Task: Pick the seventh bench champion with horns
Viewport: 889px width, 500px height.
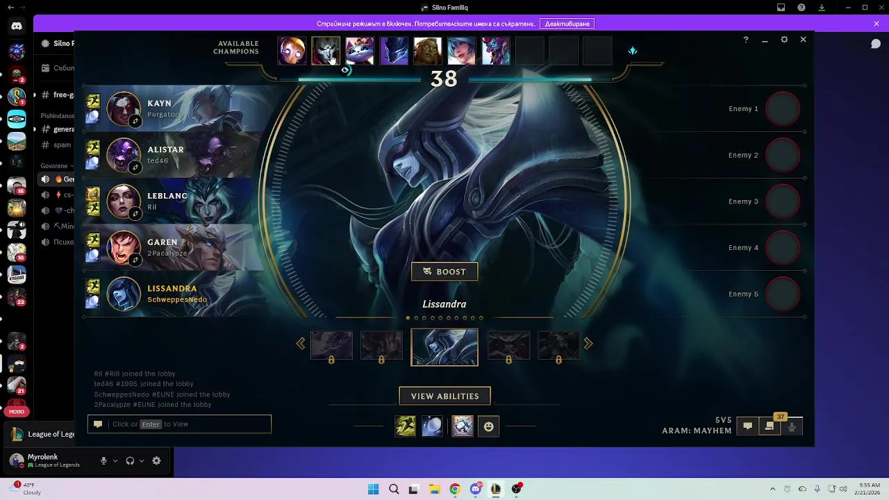Action: 496,51
